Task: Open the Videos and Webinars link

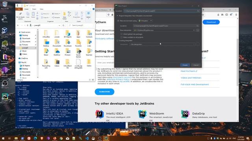Action: [x=191, y=78]
